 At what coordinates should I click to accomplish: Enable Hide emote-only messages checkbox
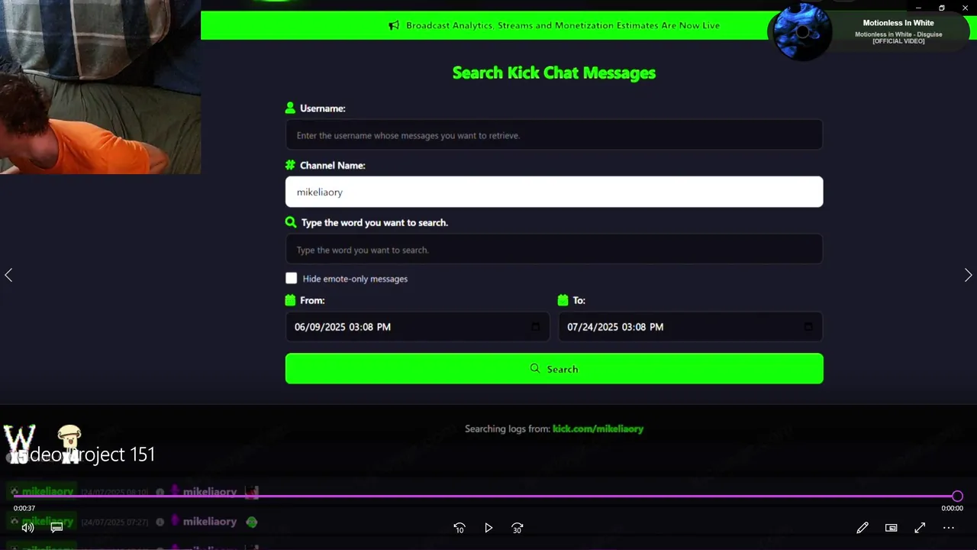(x=292, y=278)
